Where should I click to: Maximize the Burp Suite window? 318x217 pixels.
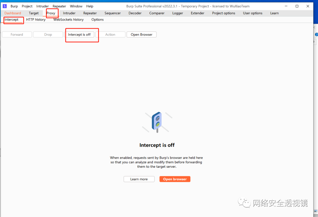[x=297, y=6]
